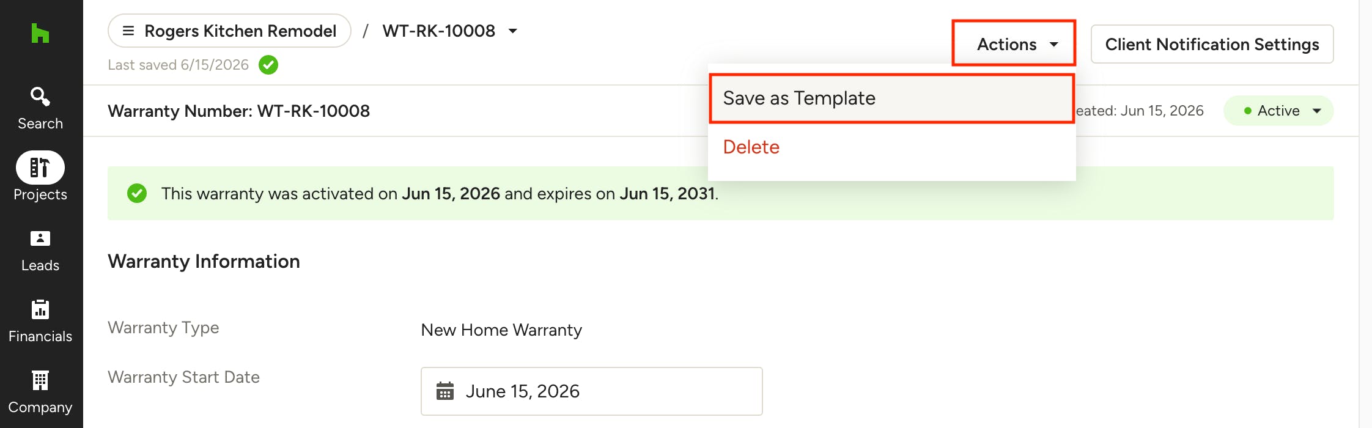Click the New Home Warranty type value

pyautogui.click(x=501, y=330)
